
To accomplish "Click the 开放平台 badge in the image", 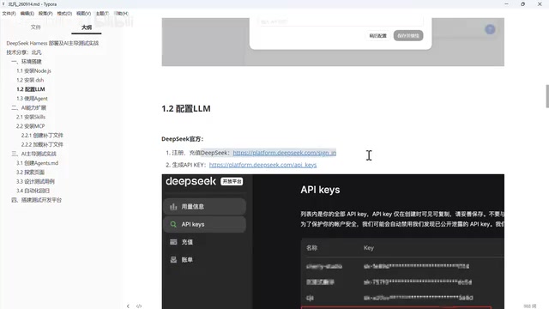I will (x=232, y=181).
